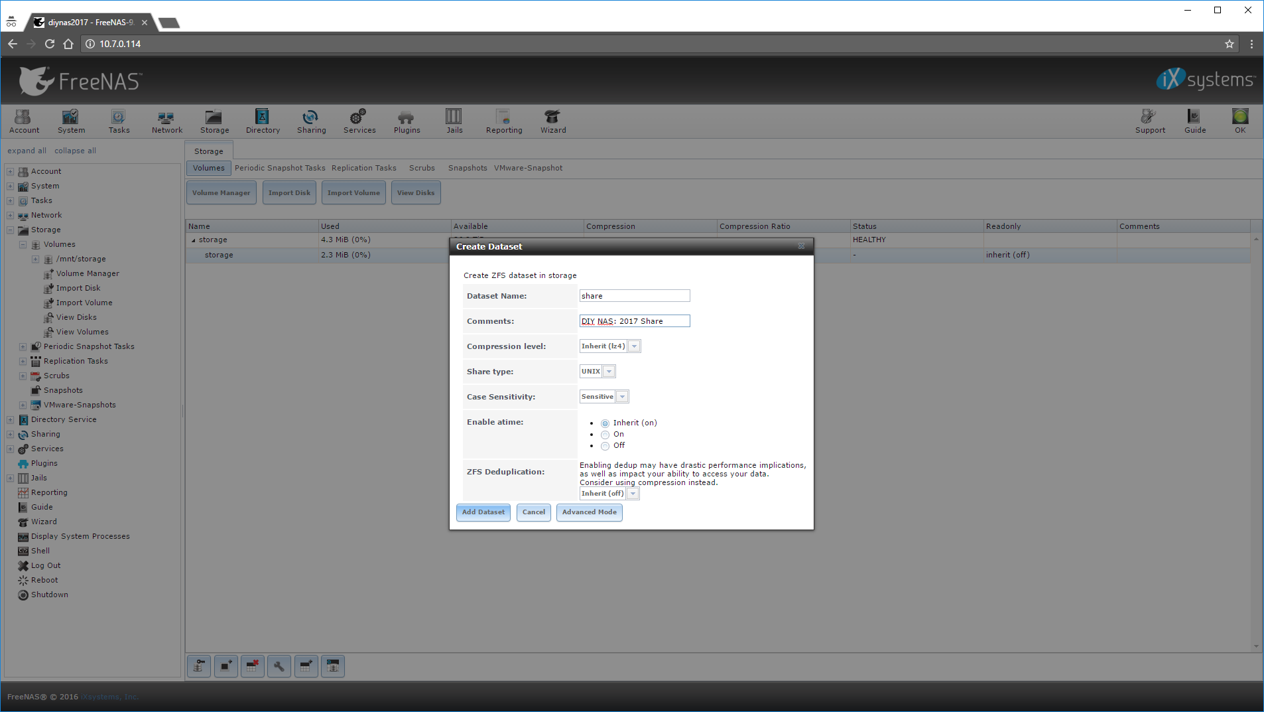Screen dimensions: 1264x712
Task: Open the Jails toolbar icon
Action: [454, 121]
